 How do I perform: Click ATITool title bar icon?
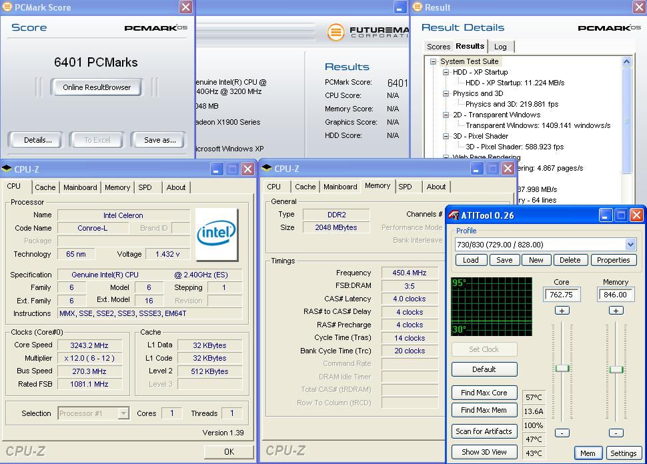click(454, 215)
